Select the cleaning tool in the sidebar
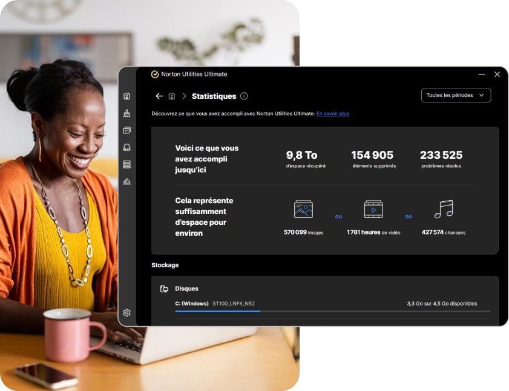 126,113
